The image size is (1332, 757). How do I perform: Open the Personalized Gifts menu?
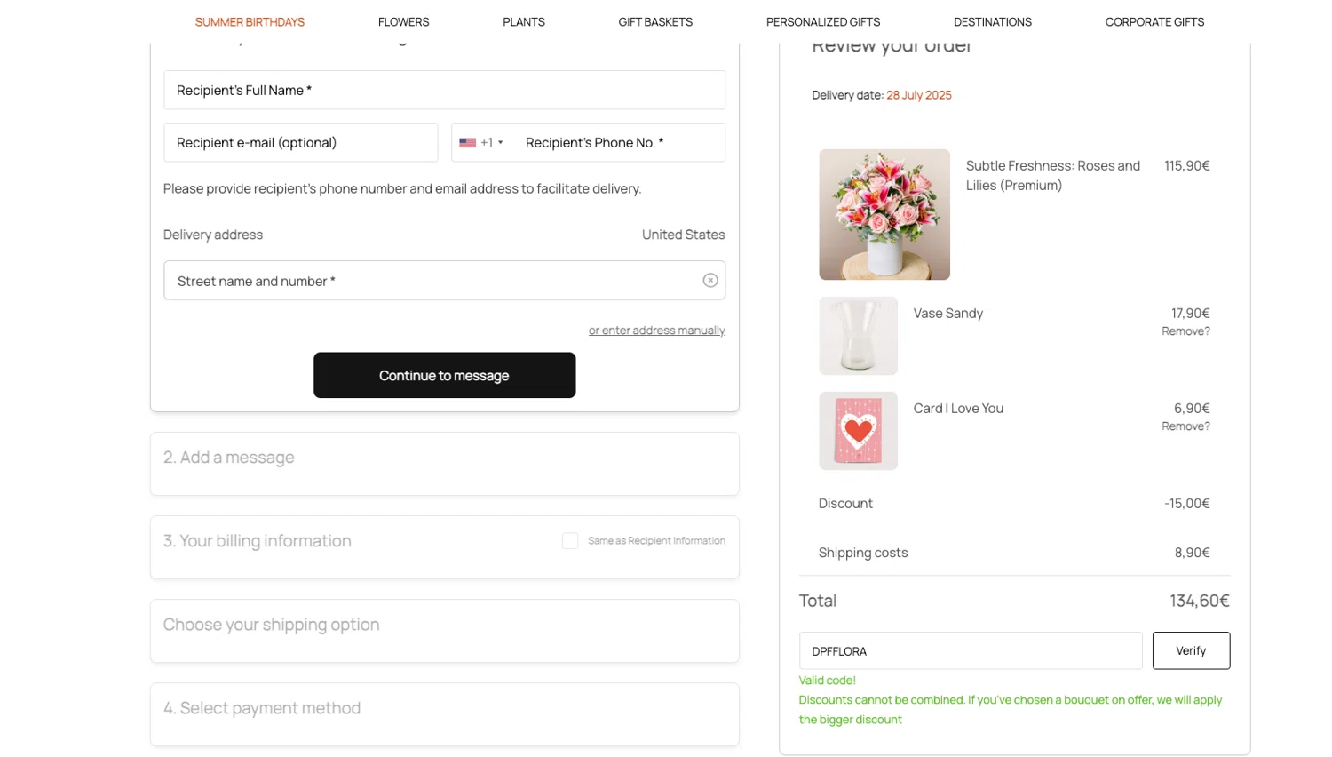823,22
